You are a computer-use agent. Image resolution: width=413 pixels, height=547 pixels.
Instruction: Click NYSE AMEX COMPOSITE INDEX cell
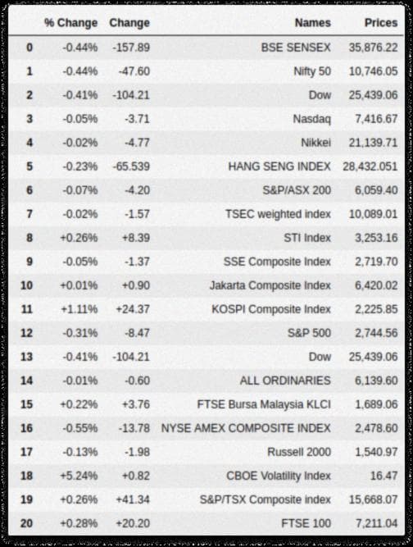(246, 428)
